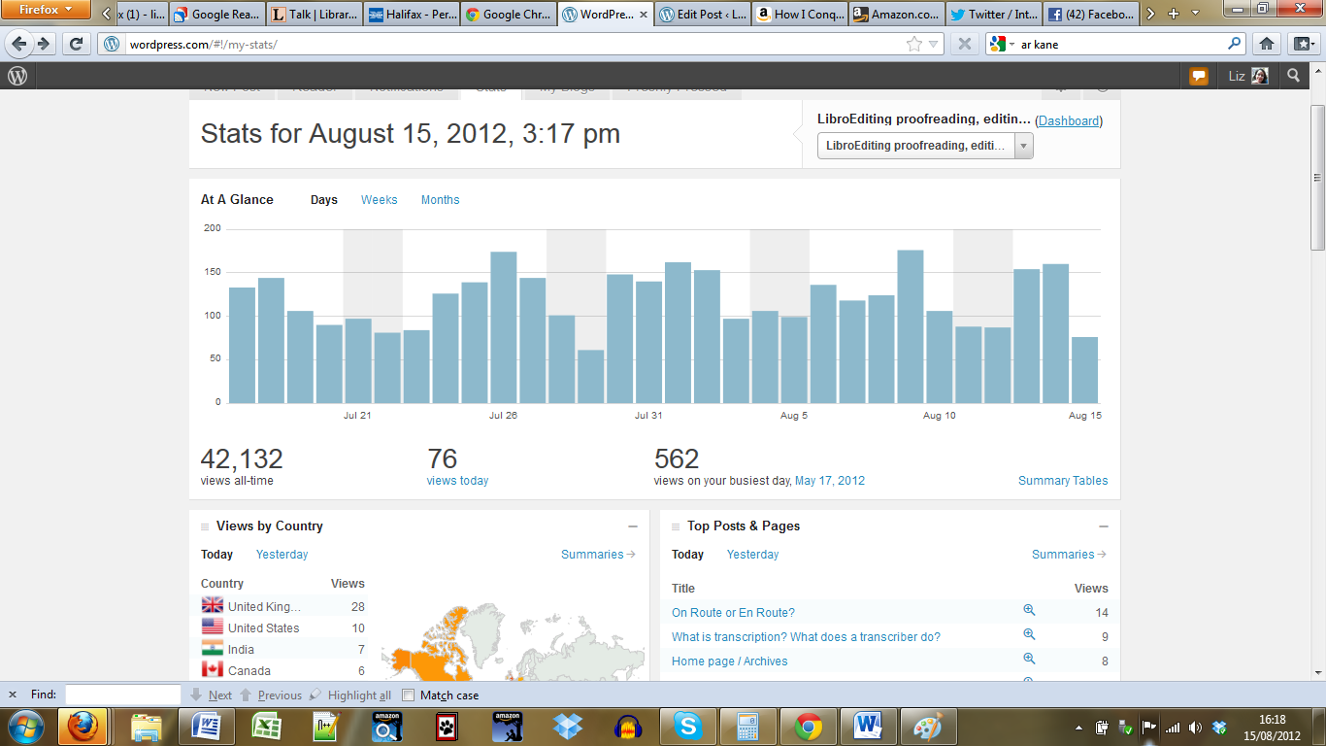Click the WordPress logo in admin bar
1326x746 pixels.
(17, 76)
